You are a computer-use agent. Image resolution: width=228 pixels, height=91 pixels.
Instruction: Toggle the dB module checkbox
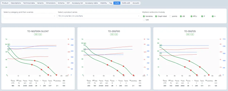(x=181, y=16)
